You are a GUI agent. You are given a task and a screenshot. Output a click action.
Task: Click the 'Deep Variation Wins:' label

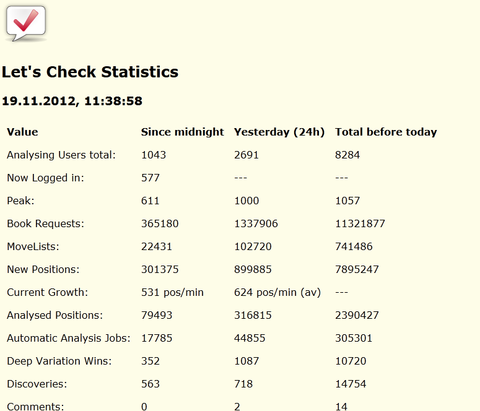pos(59,361)
